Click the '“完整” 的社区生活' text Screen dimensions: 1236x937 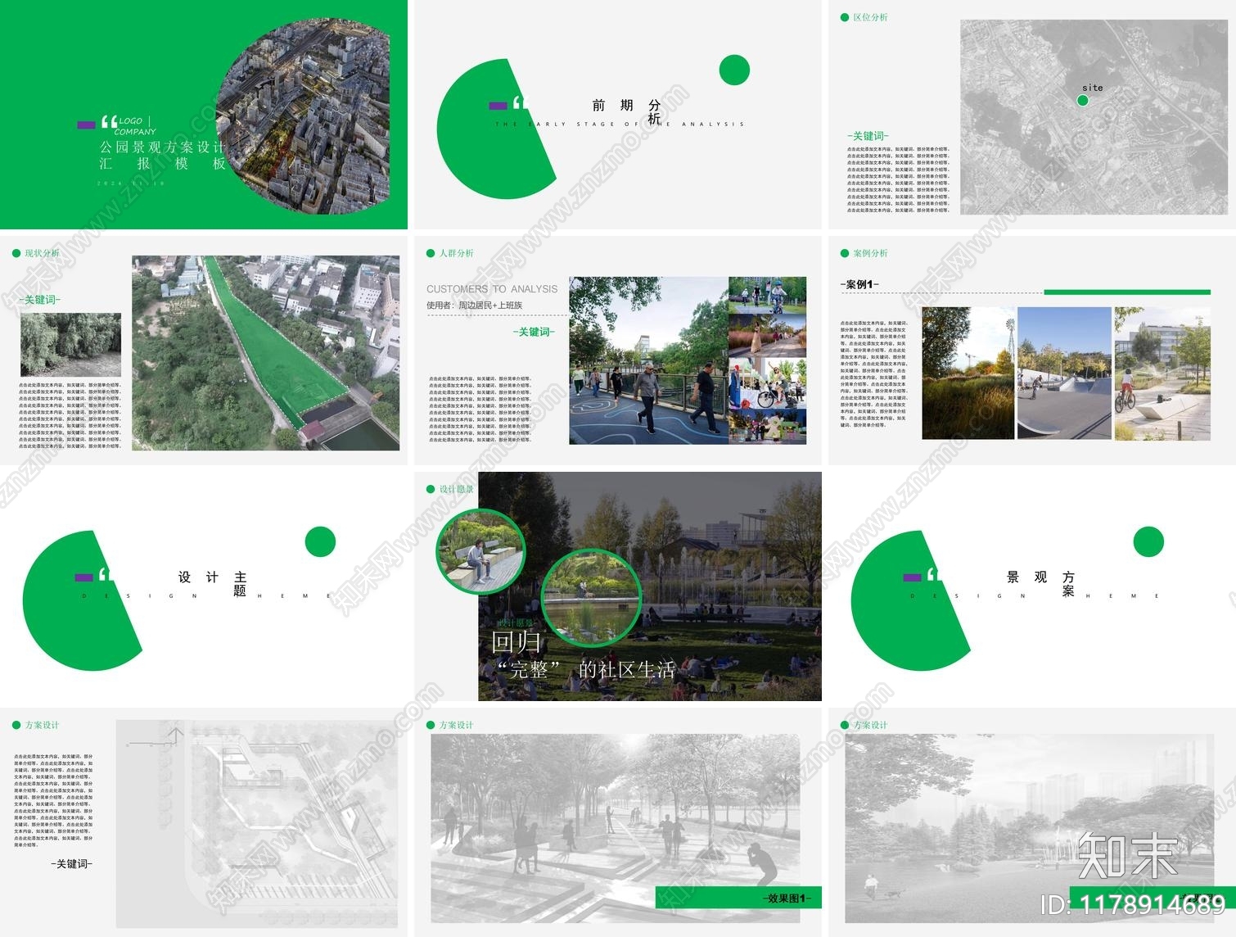[x=586, y=670]
